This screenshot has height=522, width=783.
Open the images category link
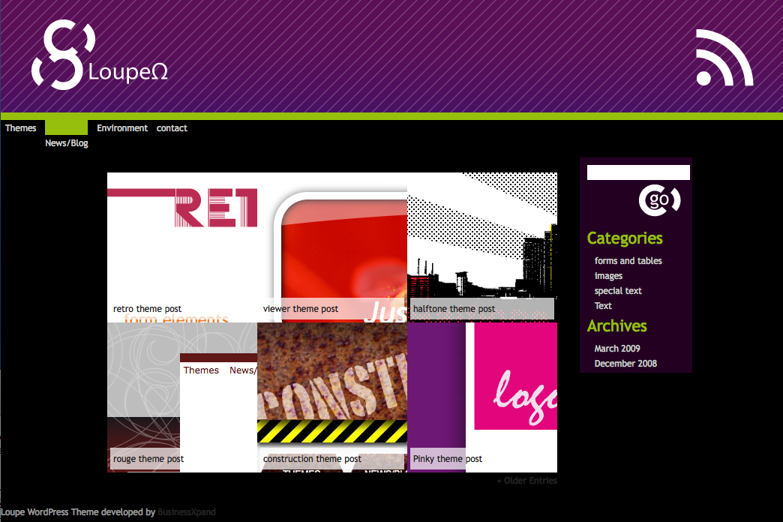click(x=608, y=276)
